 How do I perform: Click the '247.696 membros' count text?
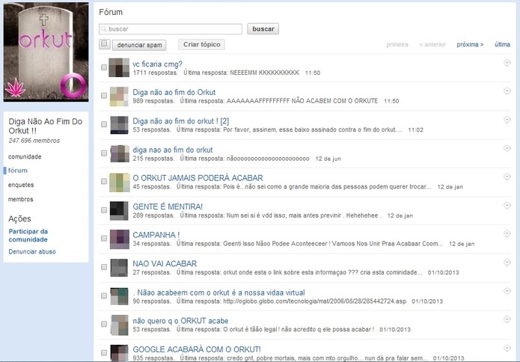pyautogui.click(x=34, y=141)
